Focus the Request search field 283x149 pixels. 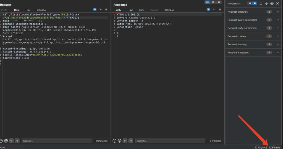pyautogui.click(x=56, y=141)
